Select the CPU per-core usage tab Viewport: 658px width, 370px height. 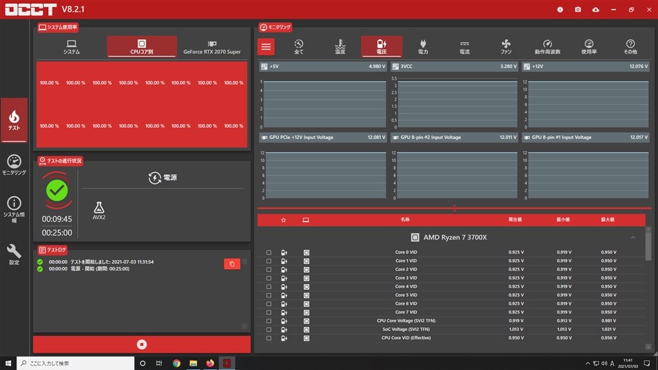[141, 46]
